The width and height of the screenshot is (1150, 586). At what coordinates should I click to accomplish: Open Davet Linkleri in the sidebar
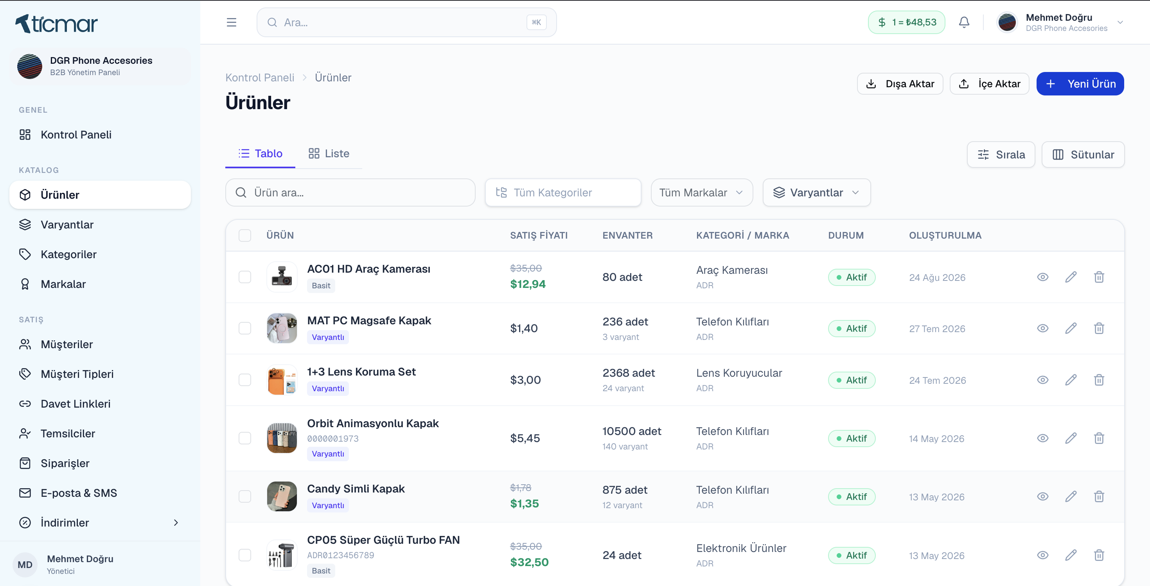[x=100, y=404]
